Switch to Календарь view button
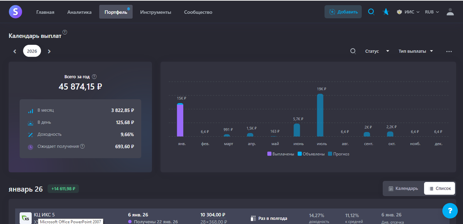 click(x=403, y=188)
